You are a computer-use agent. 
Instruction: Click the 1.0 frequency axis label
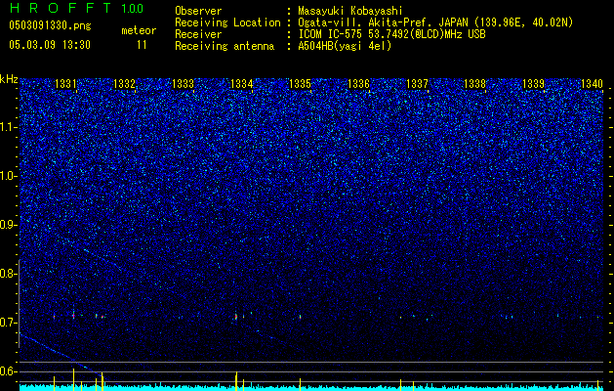[9, 176]
